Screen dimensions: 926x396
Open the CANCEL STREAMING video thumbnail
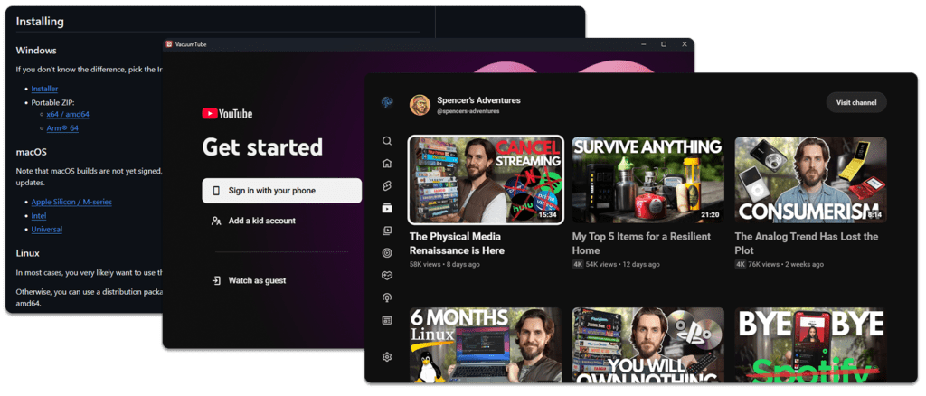486,180
